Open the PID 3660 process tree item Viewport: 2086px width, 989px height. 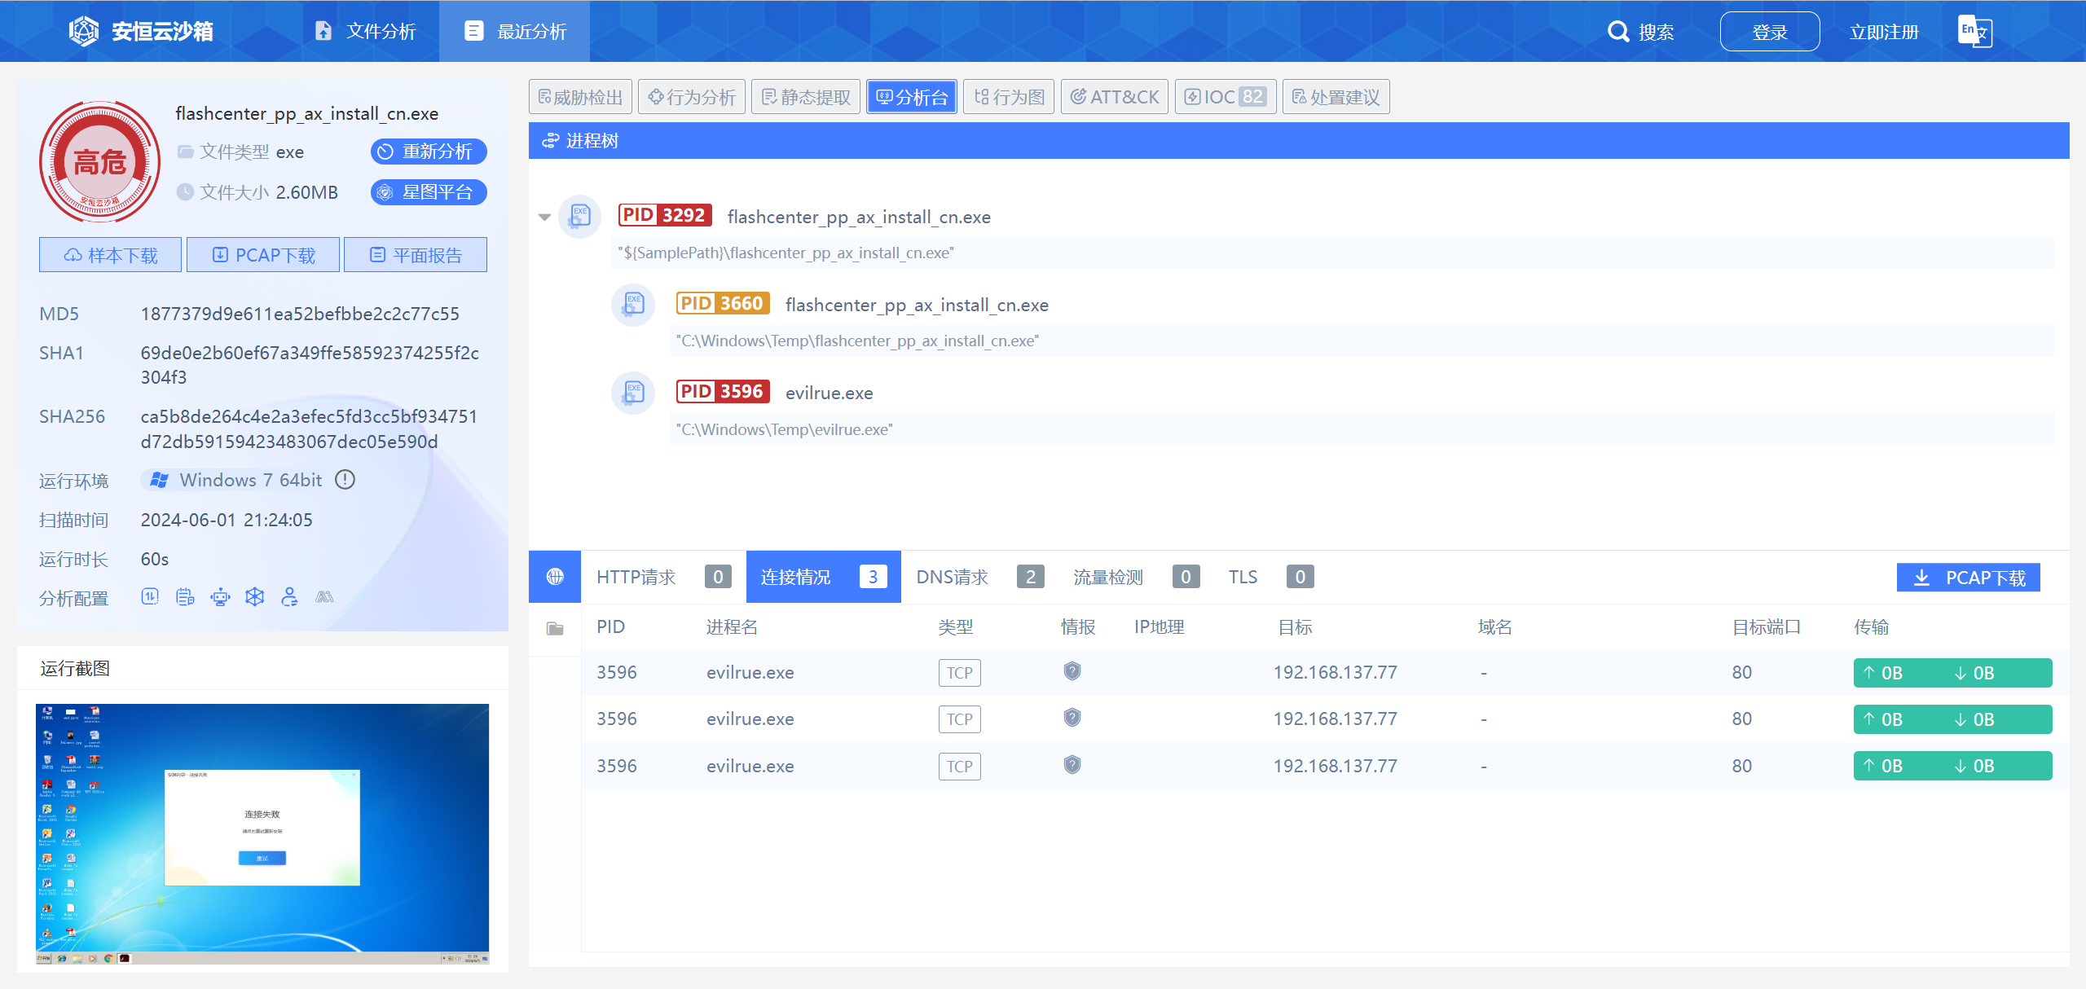(x=916, y=305)
